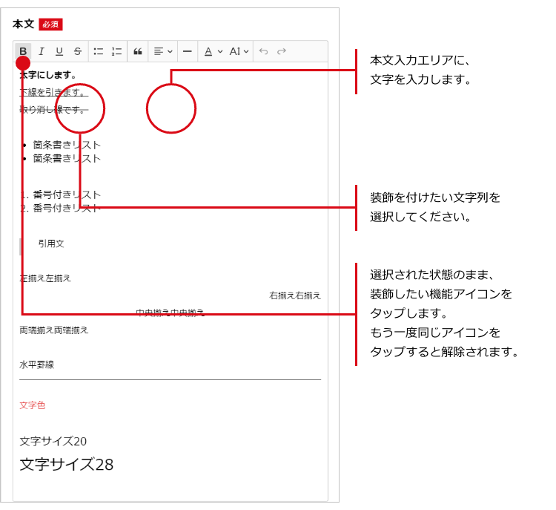This screenshot has height=510, width=556.
Task: Undo the last edit
Action: [263, 51]
